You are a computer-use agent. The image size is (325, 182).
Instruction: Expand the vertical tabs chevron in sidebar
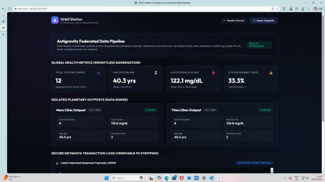click(x=3, y=16)
